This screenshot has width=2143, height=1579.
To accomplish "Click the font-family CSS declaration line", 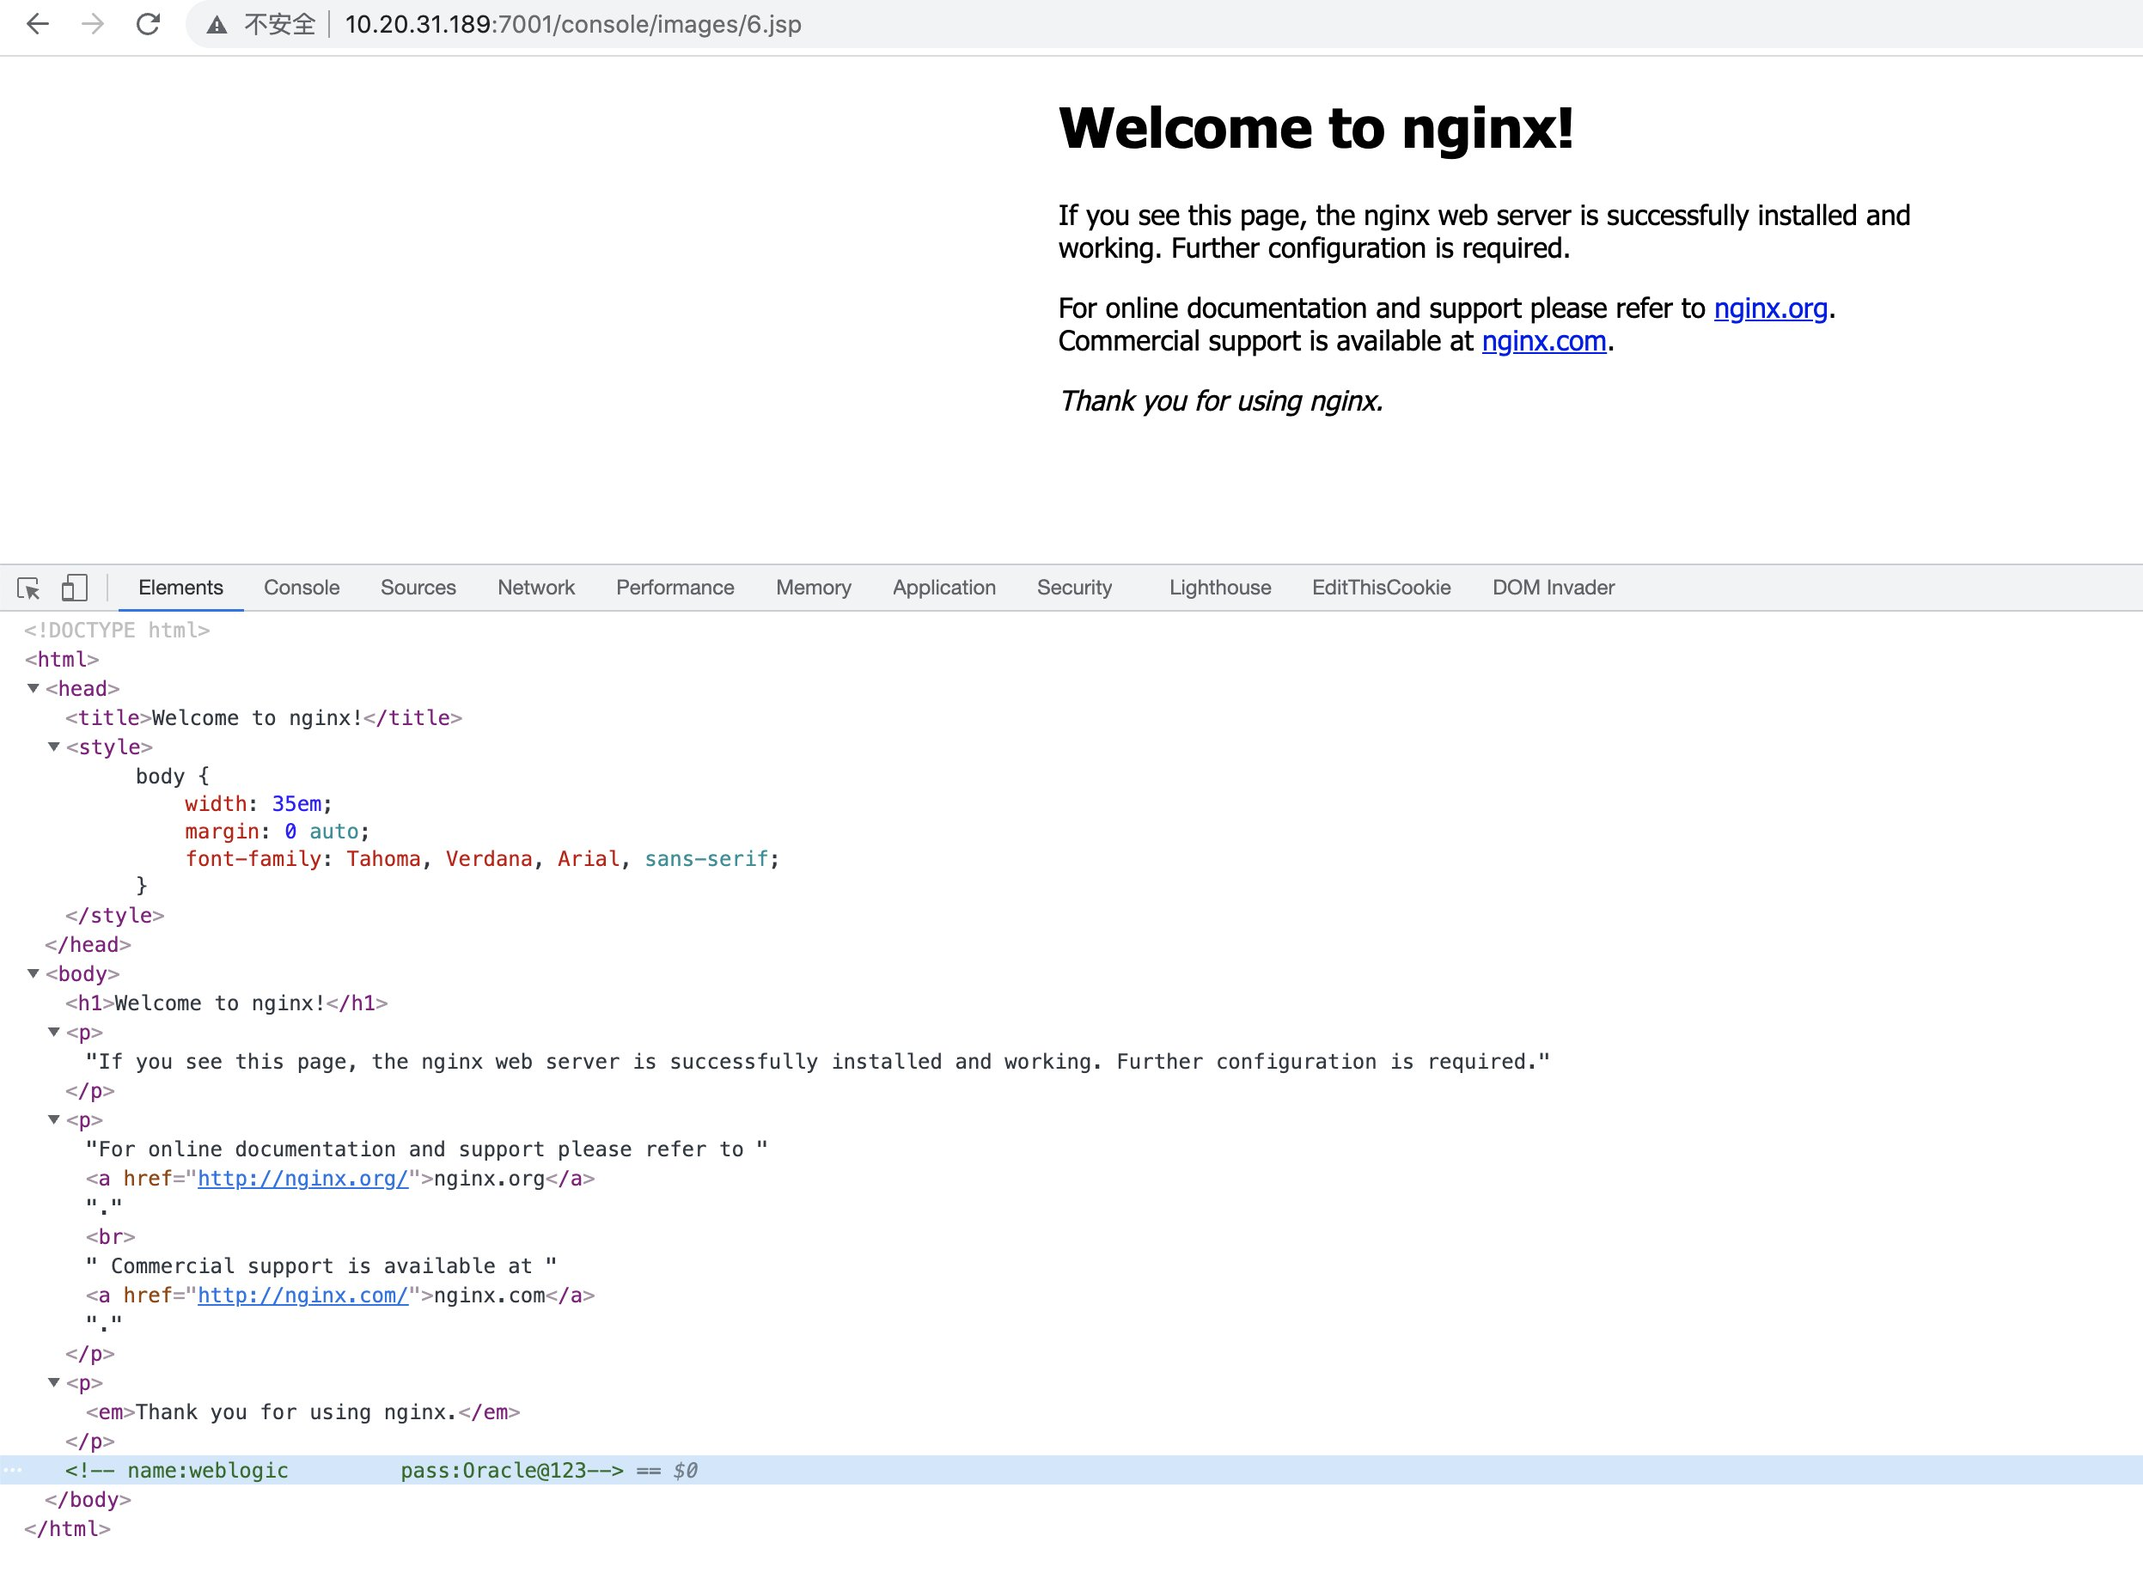I will [x=482, y=859].
